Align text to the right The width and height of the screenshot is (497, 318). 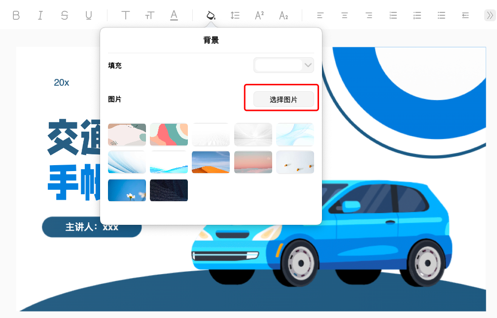368,15
